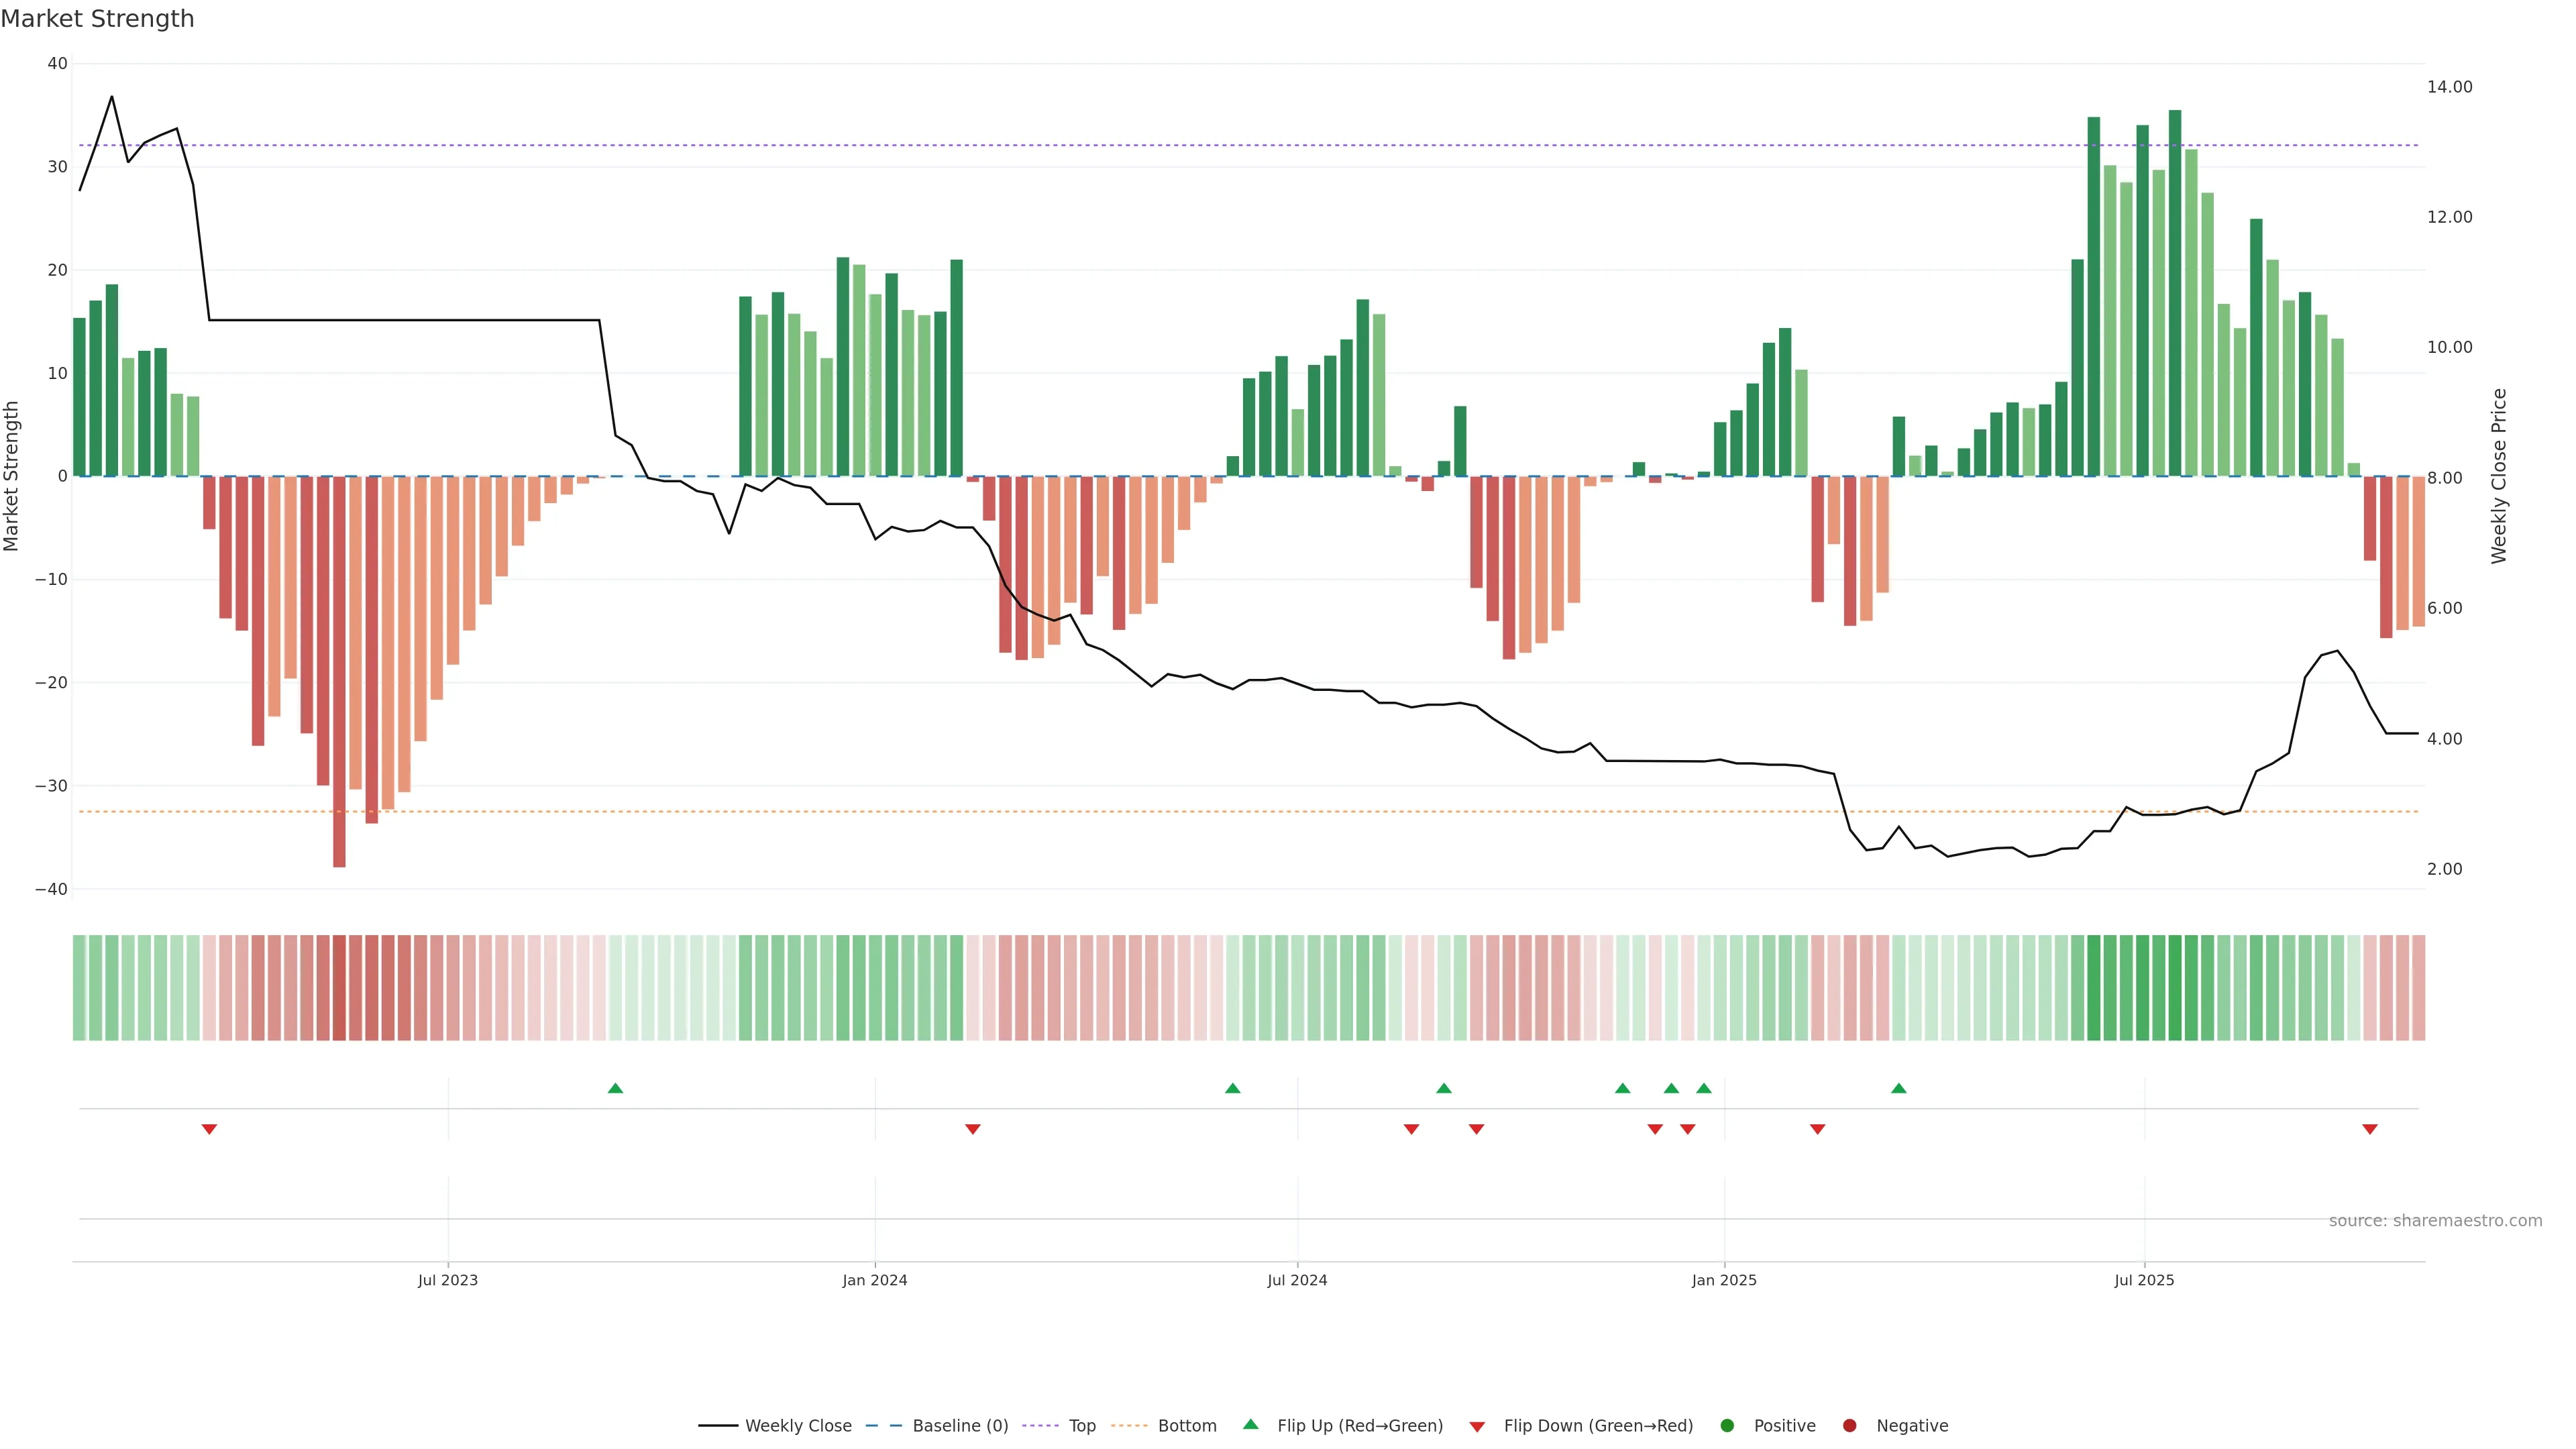Click the leftmost red flip-down triangle marker
Viewport: 2576px width, 1449px height.
tap(209, 1129)
